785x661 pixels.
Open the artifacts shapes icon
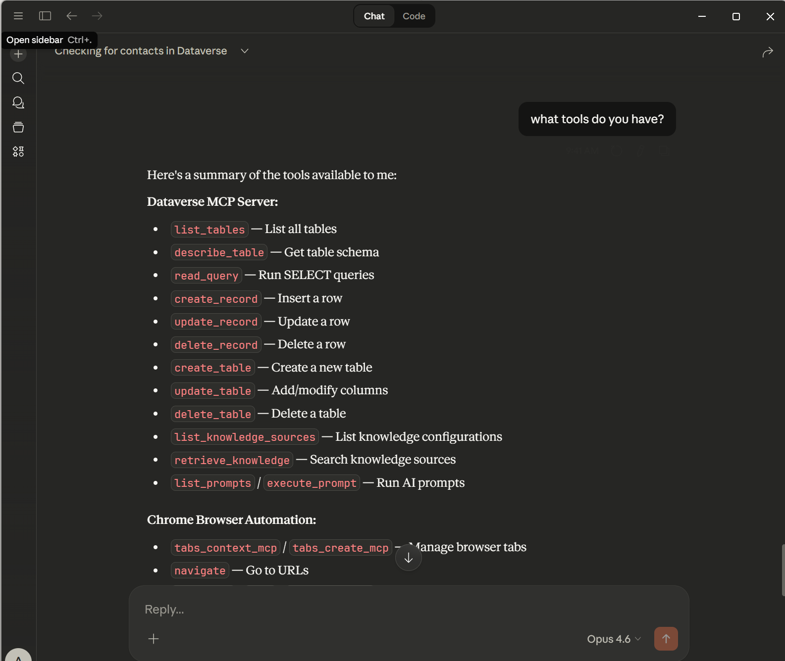pos(18,151)
